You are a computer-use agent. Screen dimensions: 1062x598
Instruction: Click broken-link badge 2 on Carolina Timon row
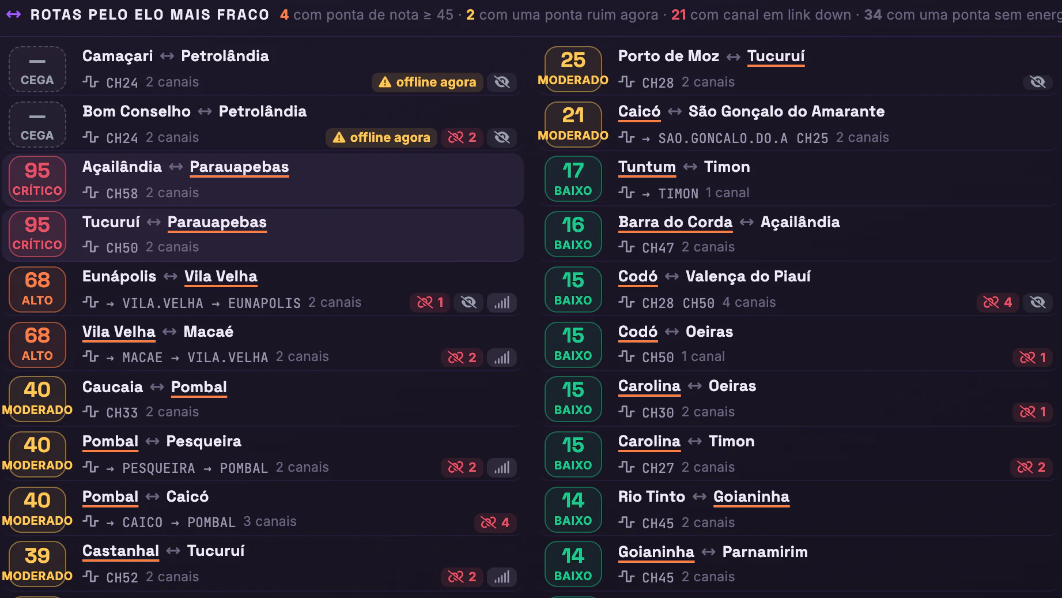[1031, 467]
